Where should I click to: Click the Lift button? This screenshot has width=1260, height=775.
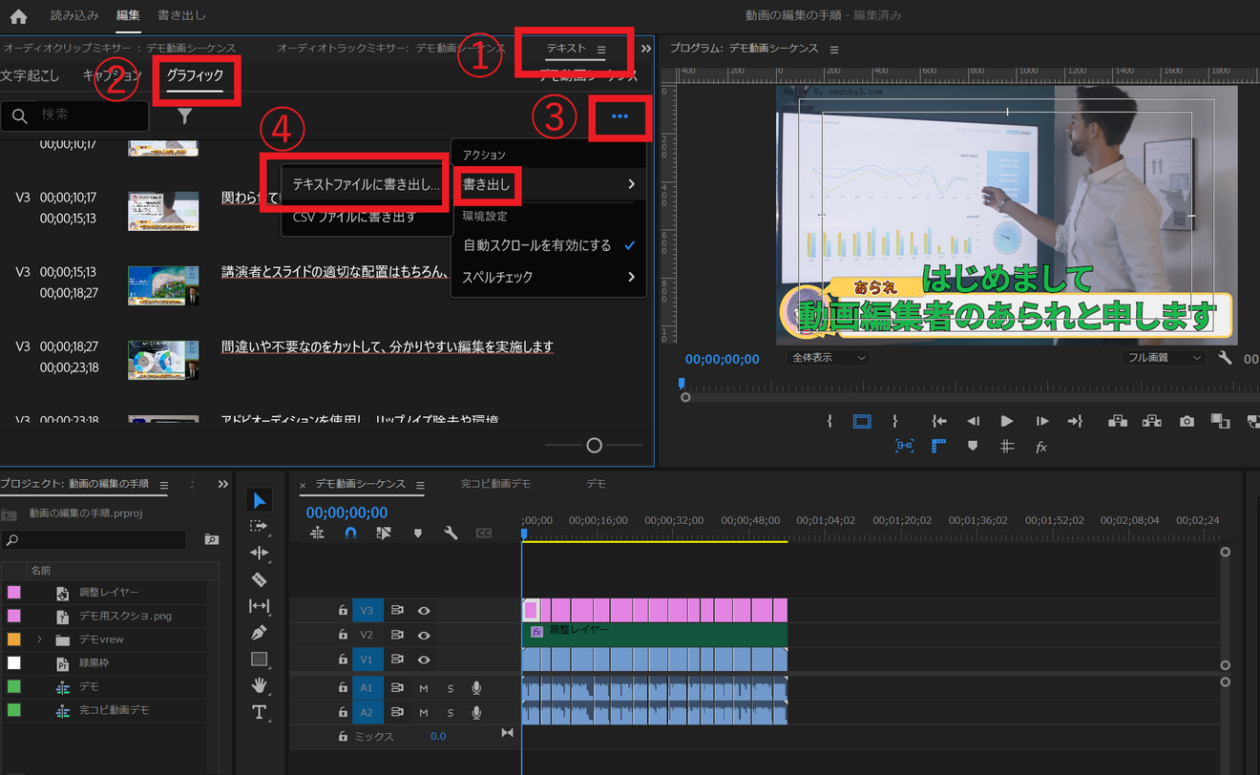tap(1118, 421)
